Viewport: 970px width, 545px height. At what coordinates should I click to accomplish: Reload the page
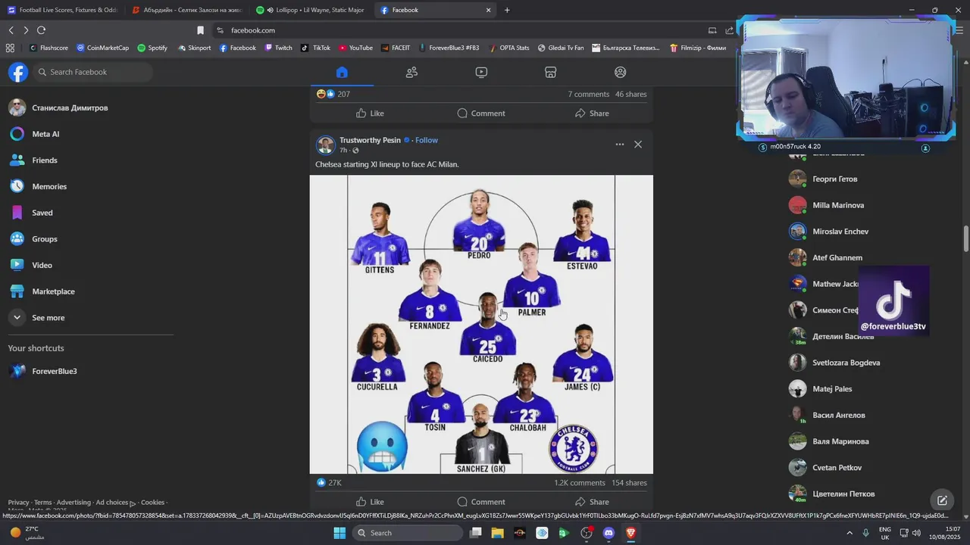pyautogui.click(x=41, y=30)
